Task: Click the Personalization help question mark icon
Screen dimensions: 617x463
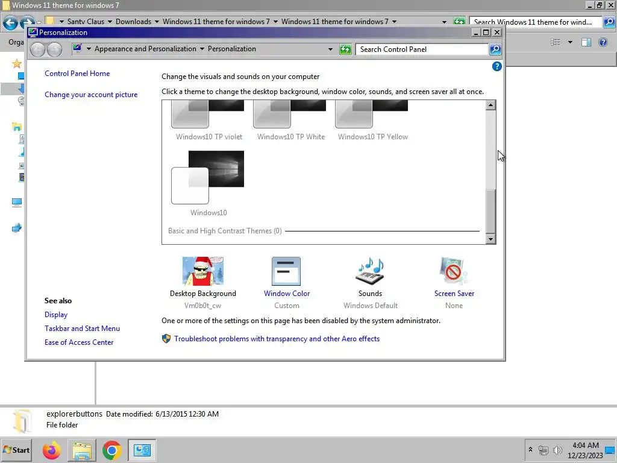Action: tap(496, 66)
